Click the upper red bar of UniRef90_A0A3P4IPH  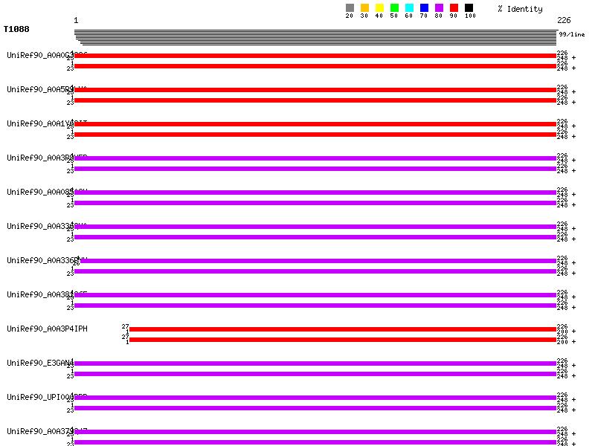(342, 329)
